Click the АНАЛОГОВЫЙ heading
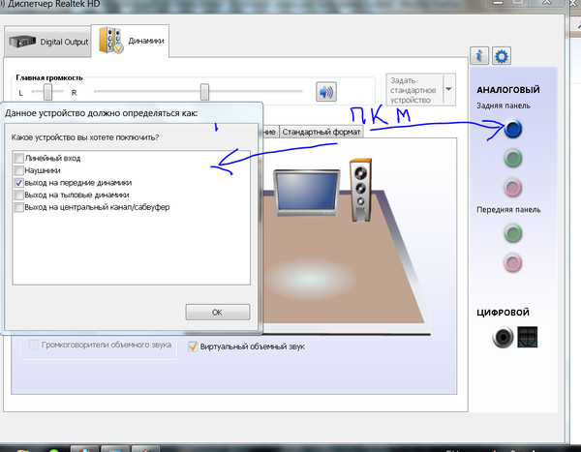Image resolution: width=581 pixels, height=452 pixels. point(508,90)
